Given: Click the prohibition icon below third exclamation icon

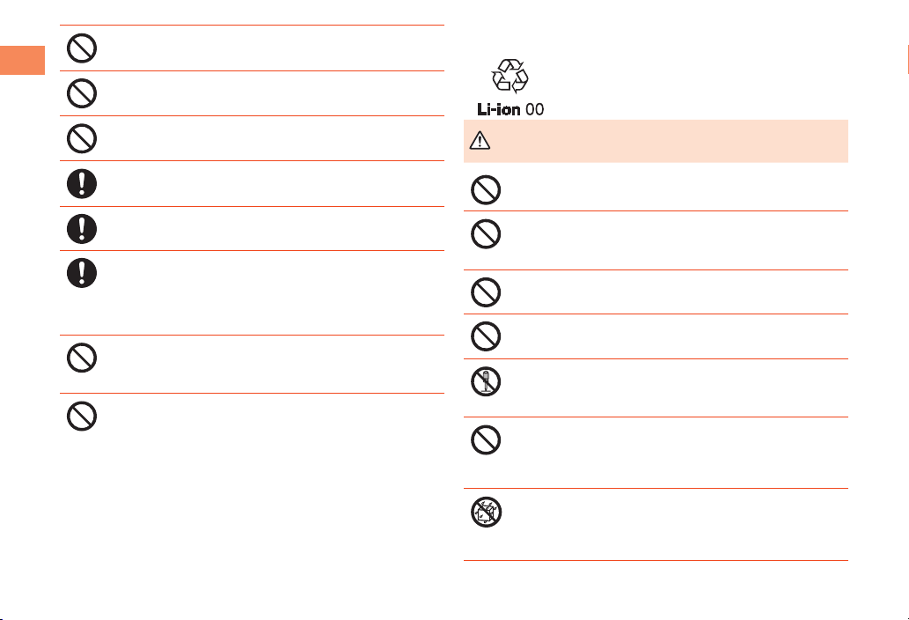Looking at the screenshot, I should 82,357.
